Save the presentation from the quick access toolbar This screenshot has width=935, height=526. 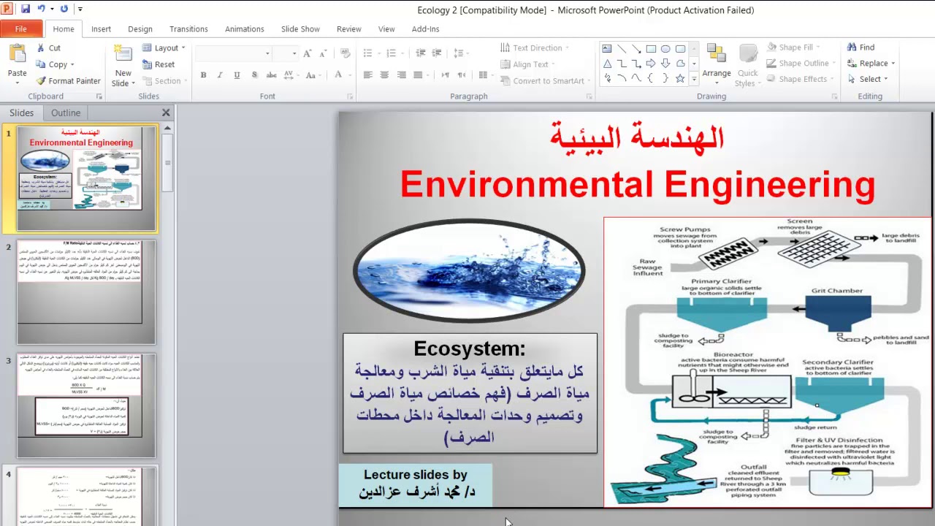coord(26,9)
